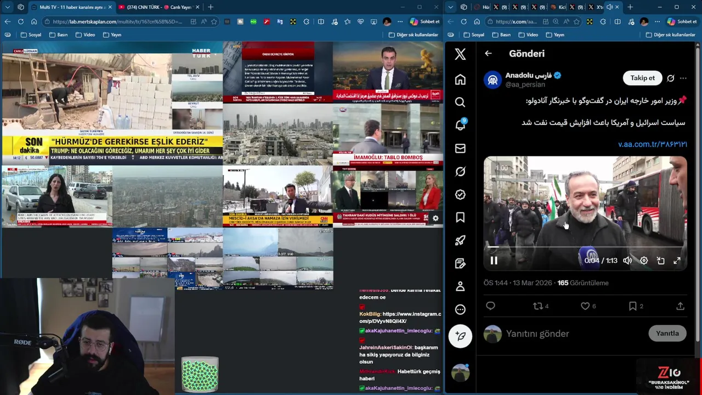Open the right browser three-dot settings menu

pos(658,21)
